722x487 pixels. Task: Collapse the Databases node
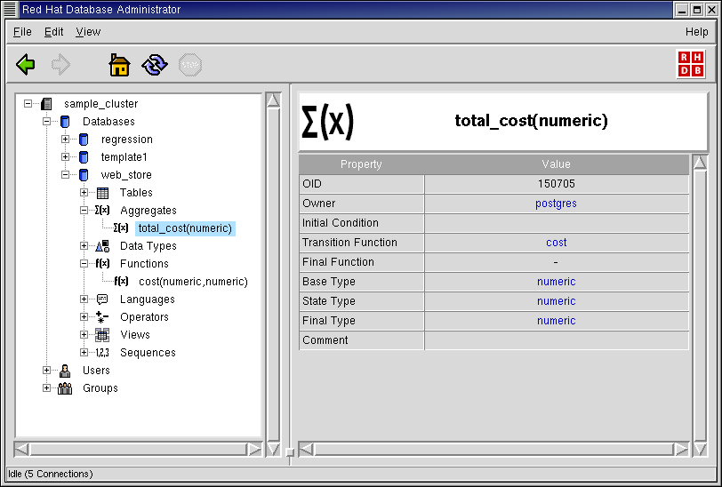[x=46, y=122]
